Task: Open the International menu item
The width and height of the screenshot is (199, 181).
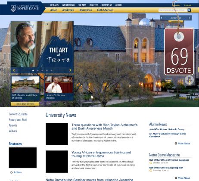Action: [68, 5]
